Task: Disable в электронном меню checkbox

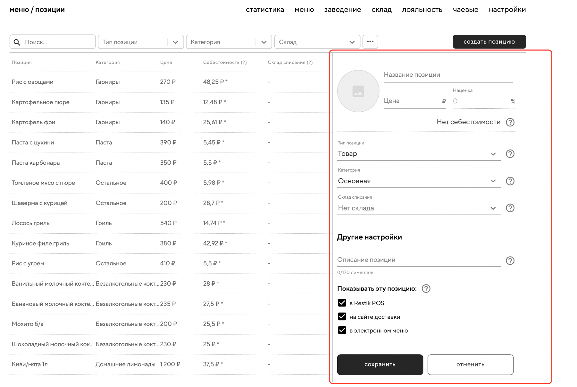Action: coord(342,331)
